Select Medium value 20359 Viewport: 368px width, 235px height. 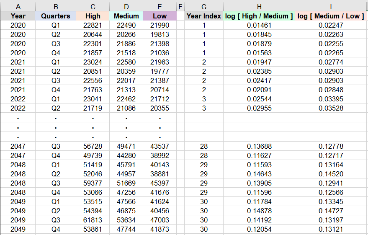[126, 71]
